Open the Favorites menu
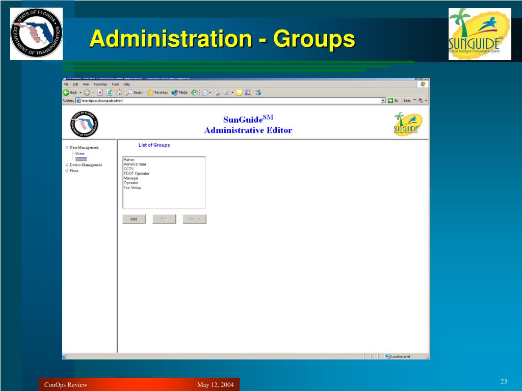The image size is (522, 391). 100,85
